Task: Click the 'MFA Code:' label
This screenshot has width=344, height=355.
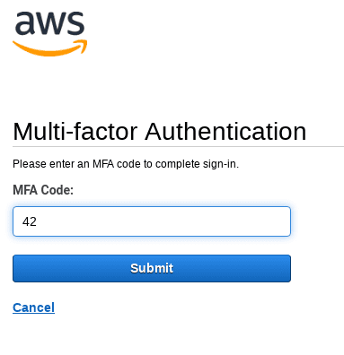Action: click(43, 190)
